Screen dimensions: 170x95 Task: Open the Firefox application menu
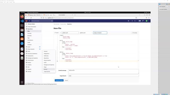149,18
